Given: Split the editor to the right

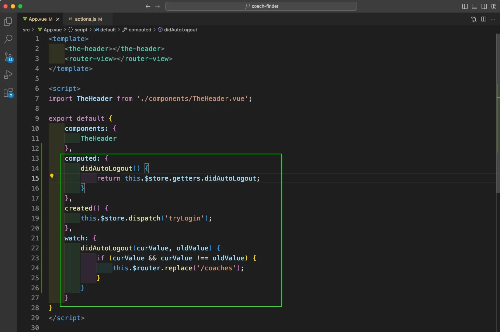Looking at the screenshot, I should pyautogui.click(x=483, y=19).
